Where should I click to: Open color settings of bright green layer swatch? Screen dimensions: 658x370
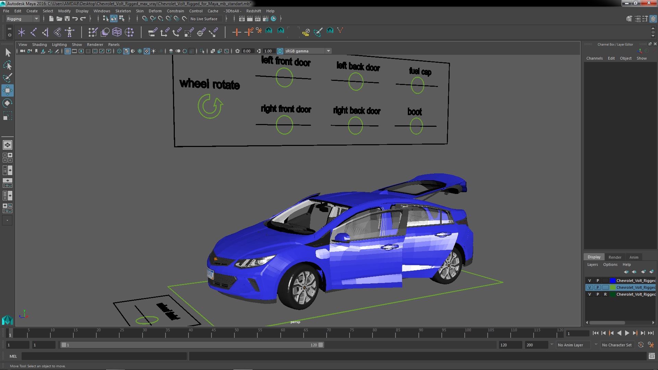[612, 287]
